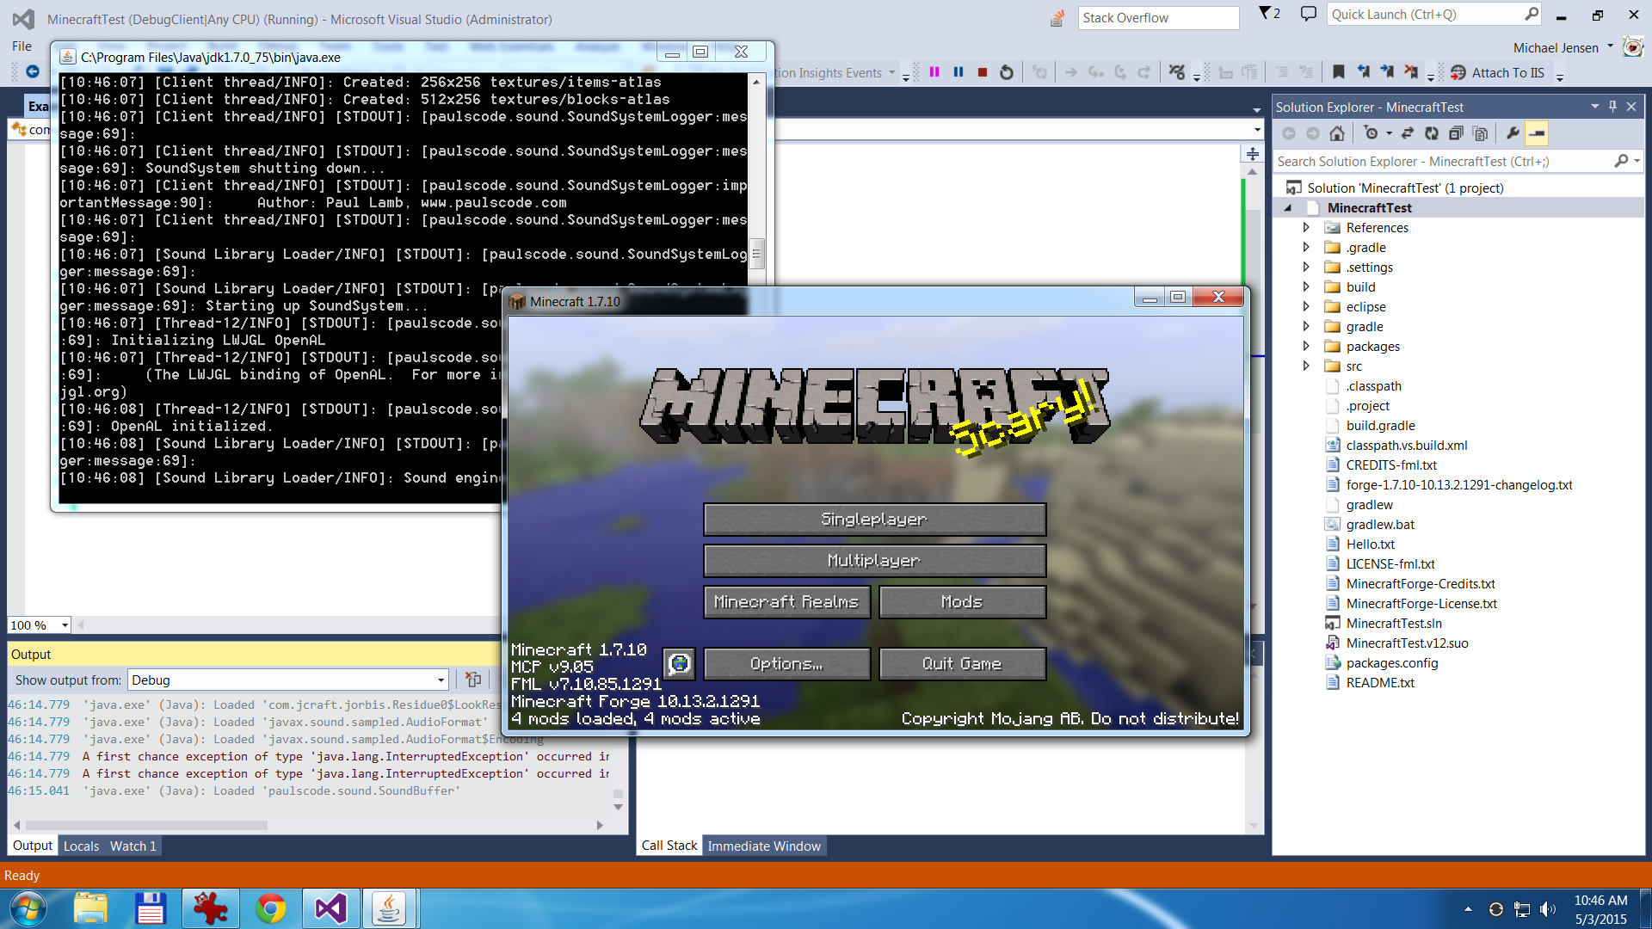The image size is (1652, 929).
Task: Expand the build folder in Solution Explorer
Action: pyautogui.click(x=1307, y=286)
